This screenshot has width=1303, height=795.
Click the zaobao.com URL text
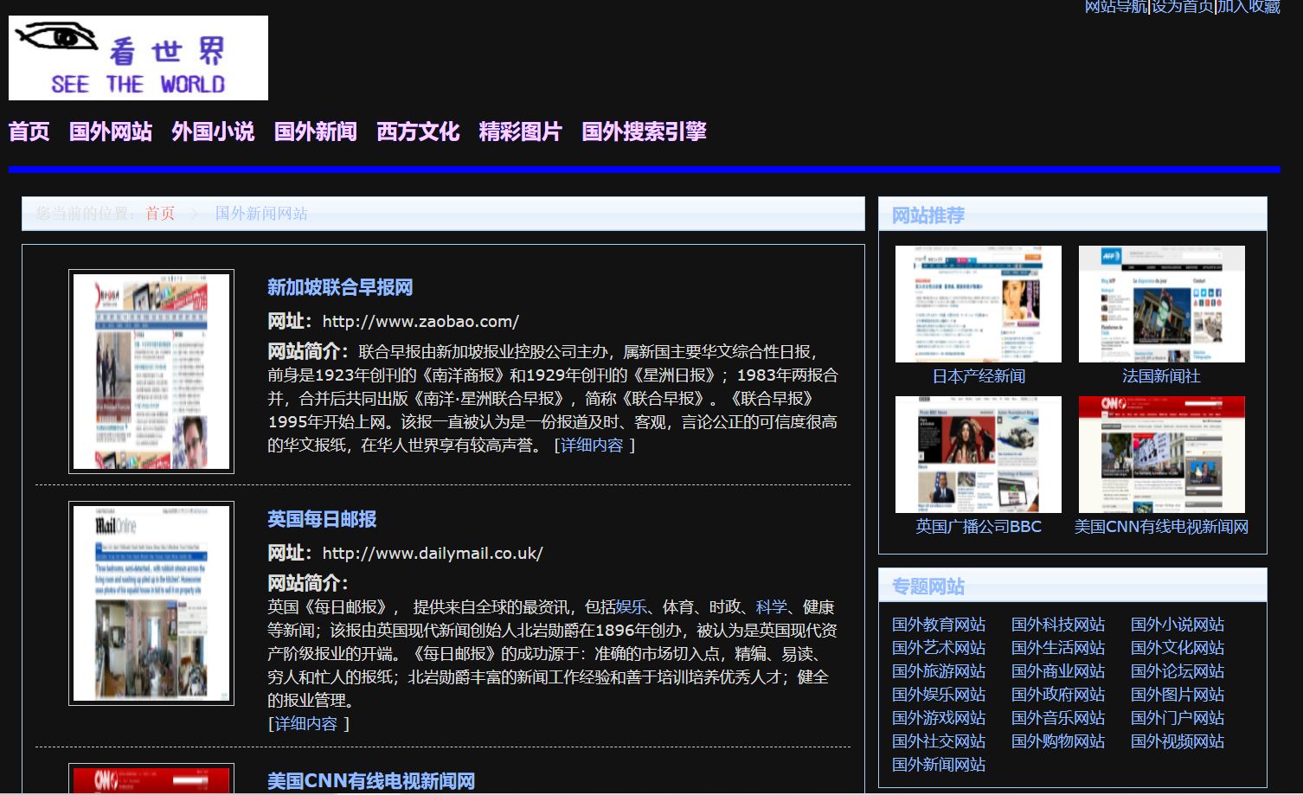[420, 322]
